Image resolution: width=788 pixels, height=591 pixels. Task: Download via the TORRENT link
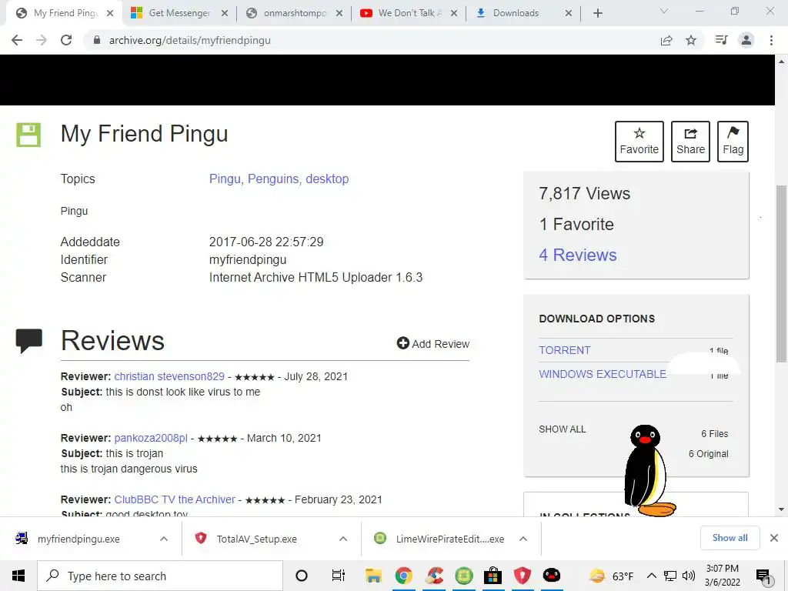(564, 350)
